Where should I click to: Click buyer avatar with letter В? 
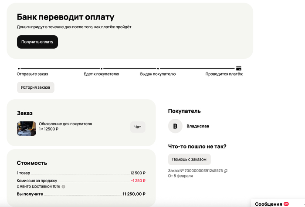176,126
